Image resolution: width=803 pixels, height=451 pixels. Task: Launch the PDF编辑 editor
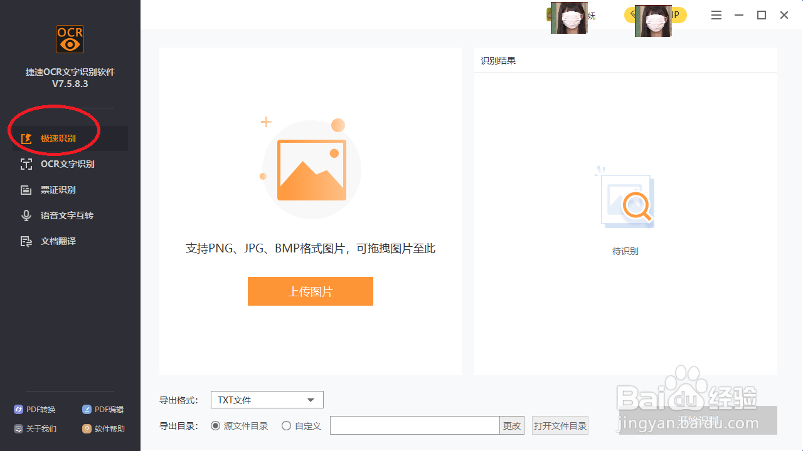(x=103, y=409)
